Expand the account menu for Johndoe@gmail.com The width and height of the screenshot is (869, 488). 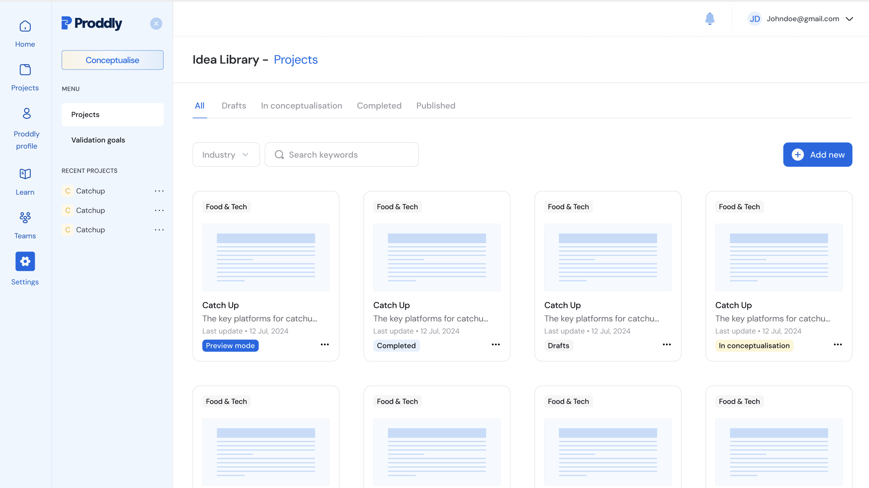tap(850, 19)
